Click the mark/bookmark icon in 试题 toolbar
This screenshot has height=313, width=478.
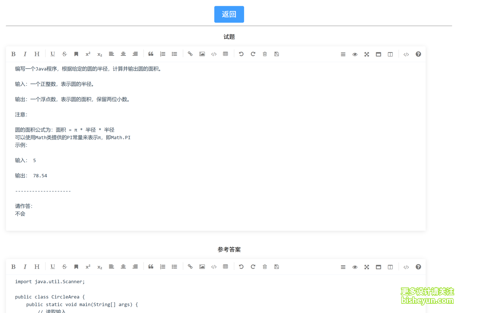click(x=76, y=54)
